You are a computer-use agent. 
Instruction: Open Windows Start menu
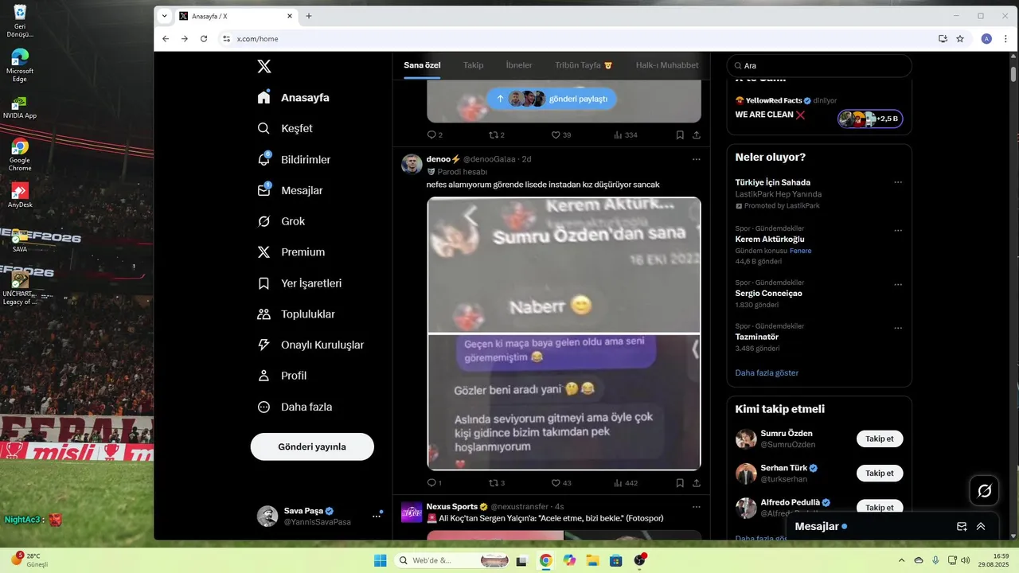381,560
